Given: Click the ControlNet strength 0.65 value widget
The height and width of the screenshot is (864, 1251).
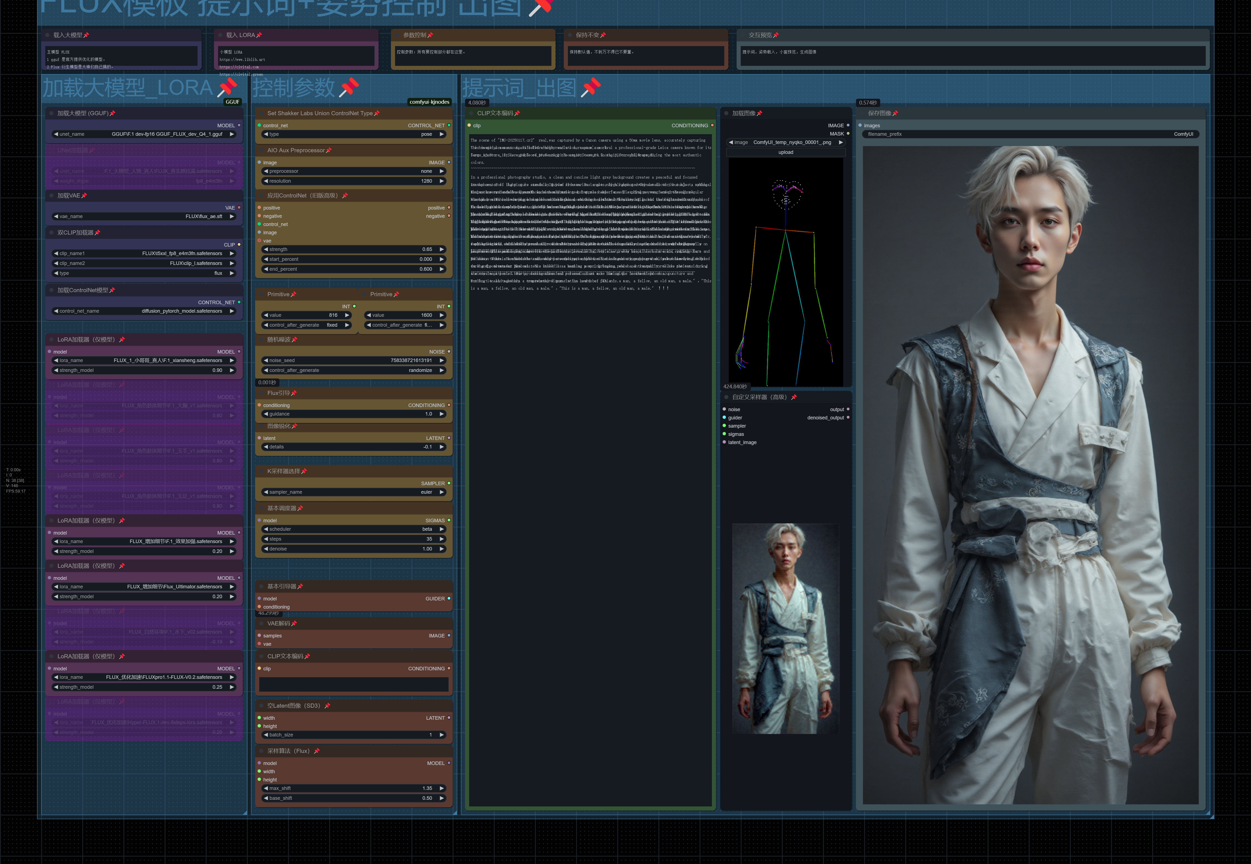Looking at the screenshot, I should click(354, 250).
